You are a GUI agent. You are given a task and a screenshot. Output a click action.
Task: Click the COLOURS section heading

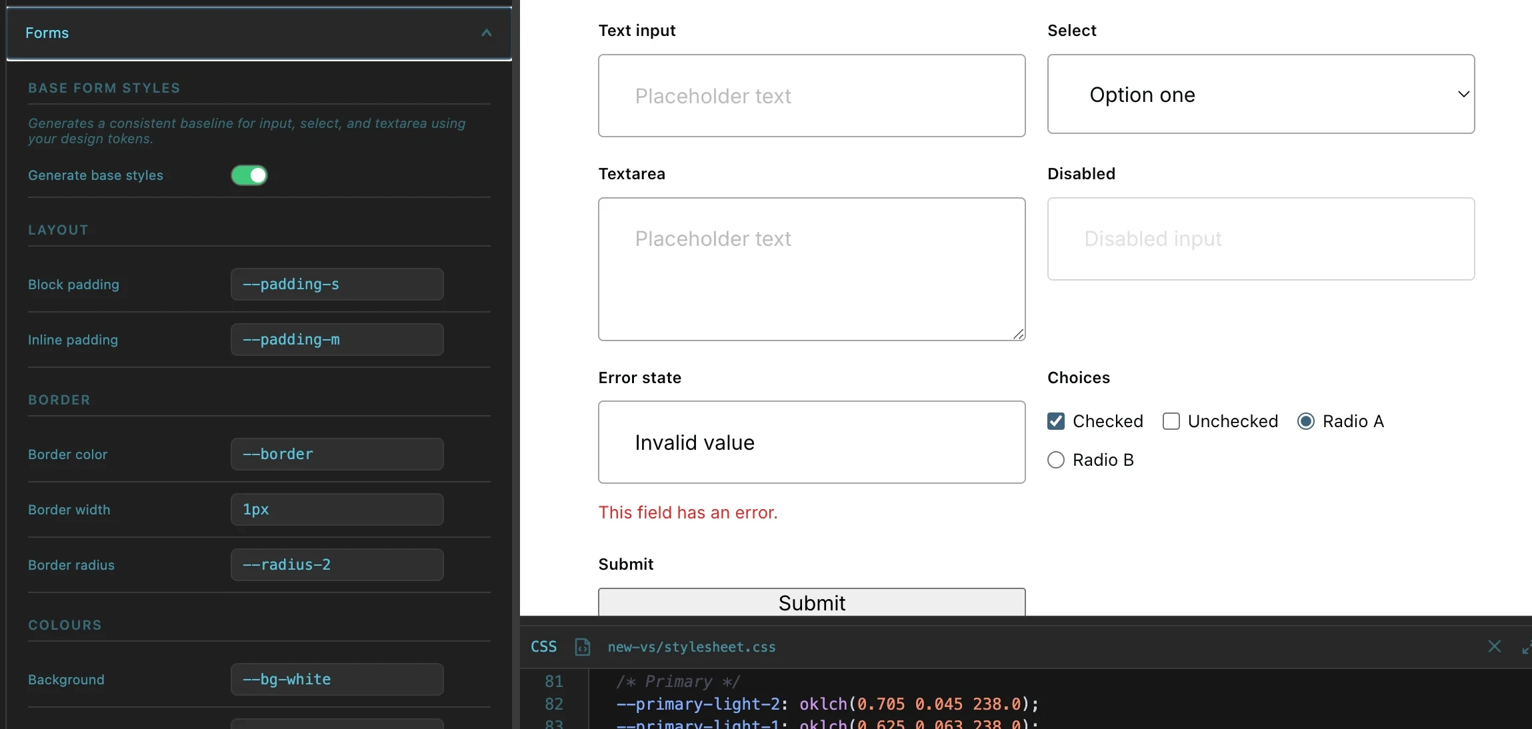(x=65, y=625)
